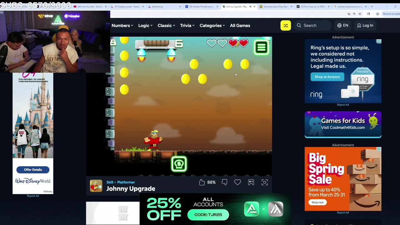Click the browser zoom magnifier icon
400x225 pixels.
point(354,14)
